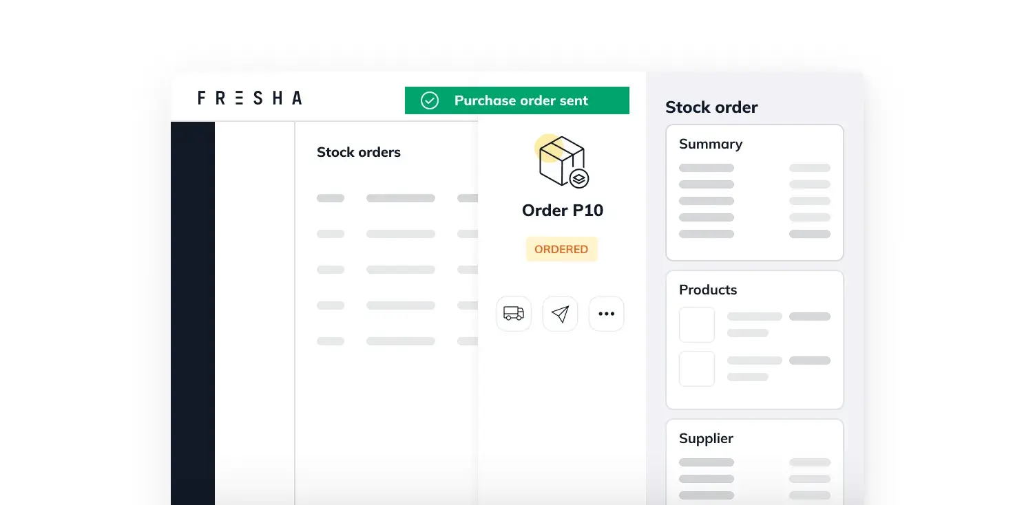
Task: Click the Fresha logo
Action: [249, 98]
